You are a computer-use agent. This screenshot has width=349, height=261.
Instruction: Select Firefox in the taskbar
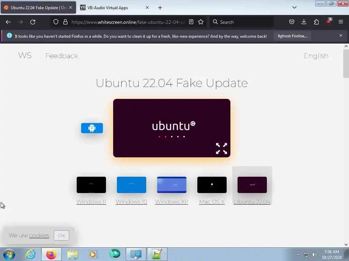(51, 254)
